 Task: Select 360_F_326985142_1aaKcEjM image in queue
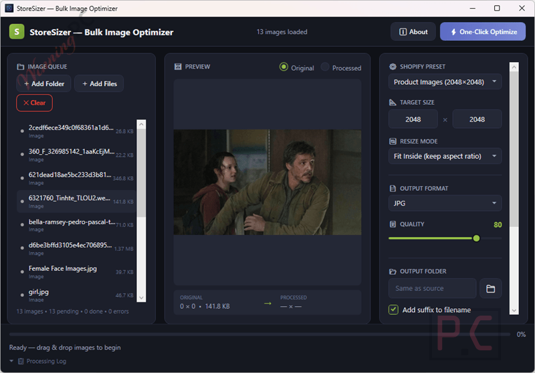pyautogui.click(x=77, y=155)
